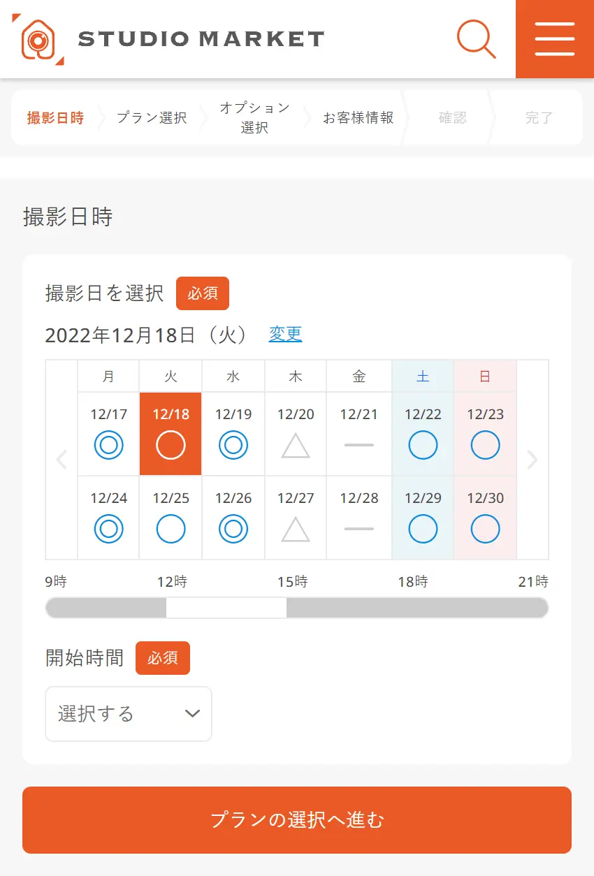The image size is (594, 876).
Task: Open the hamburger menu
Action: point(555,39)
